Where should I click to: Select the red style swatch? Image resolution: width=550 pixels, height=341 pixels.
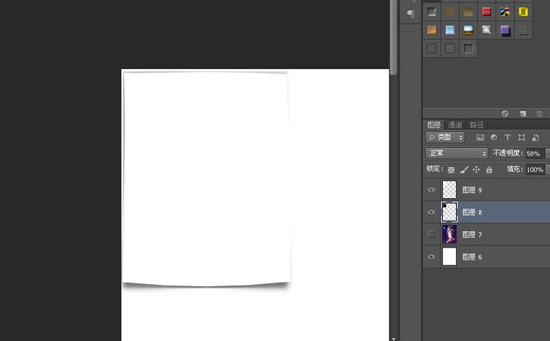pyautogui.click(x=486, y=12)
